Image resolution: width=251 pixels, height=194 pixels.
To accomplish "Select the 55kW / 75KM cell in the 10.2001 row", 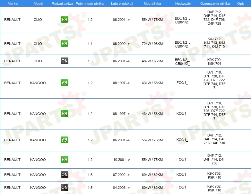I will pos(152,160).
